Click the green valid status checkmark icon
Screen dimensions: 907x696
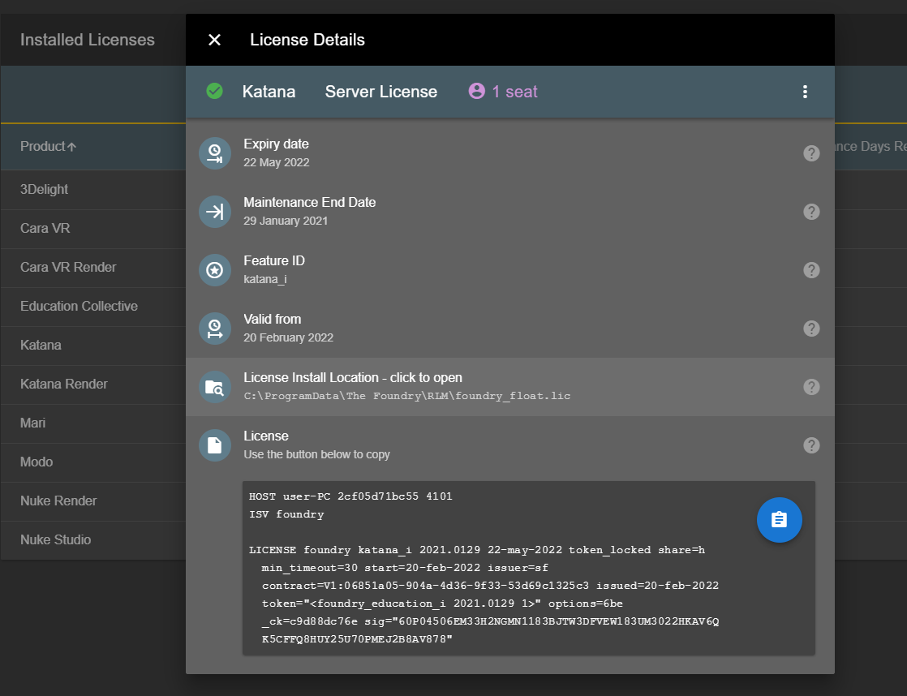[215, 92]
